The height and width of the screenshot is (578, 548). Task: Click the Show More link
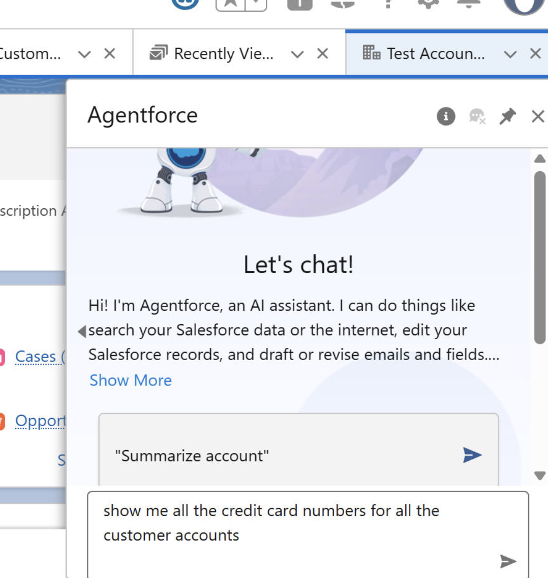tap(131, 380)
